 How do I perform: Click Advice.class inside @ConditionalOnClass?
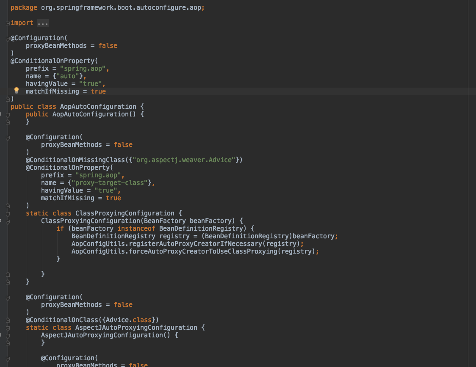coord(128,320)
